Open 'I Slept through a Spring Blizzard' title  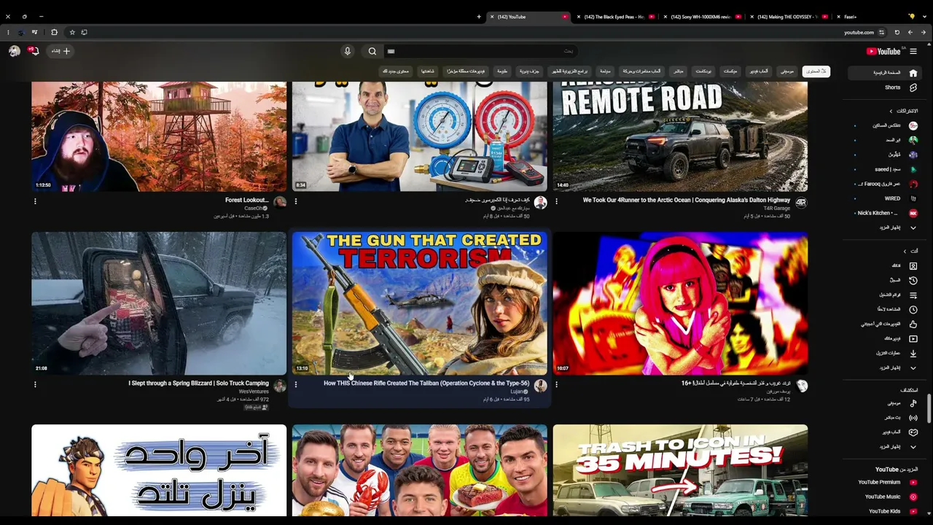point(199,383)
